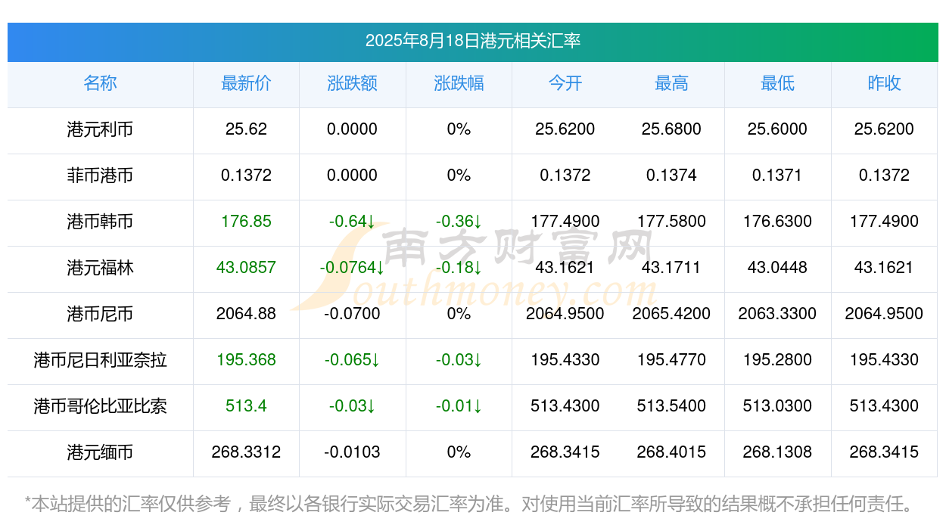The width and height of the screenshot is (946, 528).
Task: Click the low value 2063.3300
Action: pos(777,314)
